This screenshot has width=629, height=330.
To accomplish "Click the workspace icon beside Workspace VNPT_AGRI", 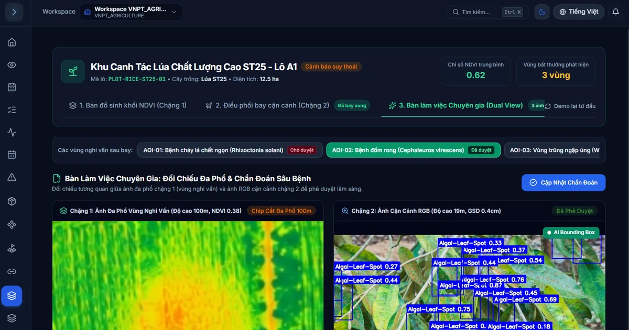I will 88,12.
